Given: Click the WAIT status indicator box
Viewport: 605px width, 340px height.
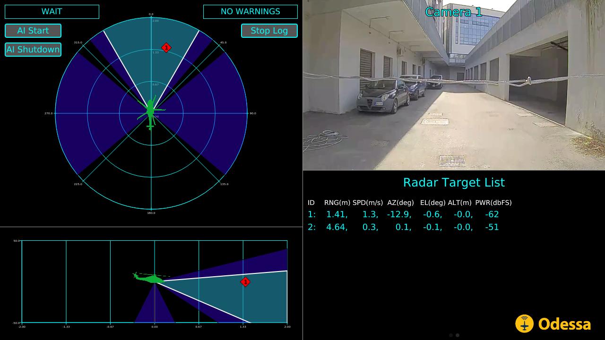Looking at the screenshot, I should coord(52,12).
